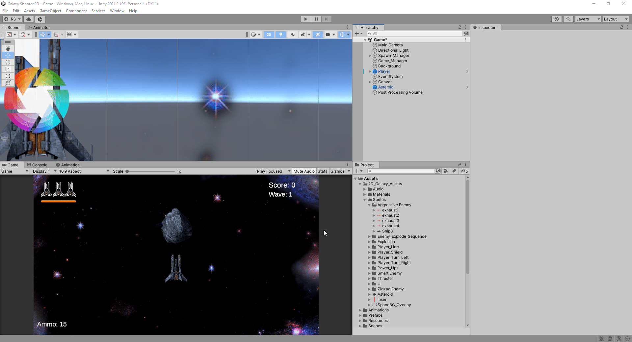The image size is (632, 342).
Task: Expand Canvas in Hierarchy
Action: [370, 82]
